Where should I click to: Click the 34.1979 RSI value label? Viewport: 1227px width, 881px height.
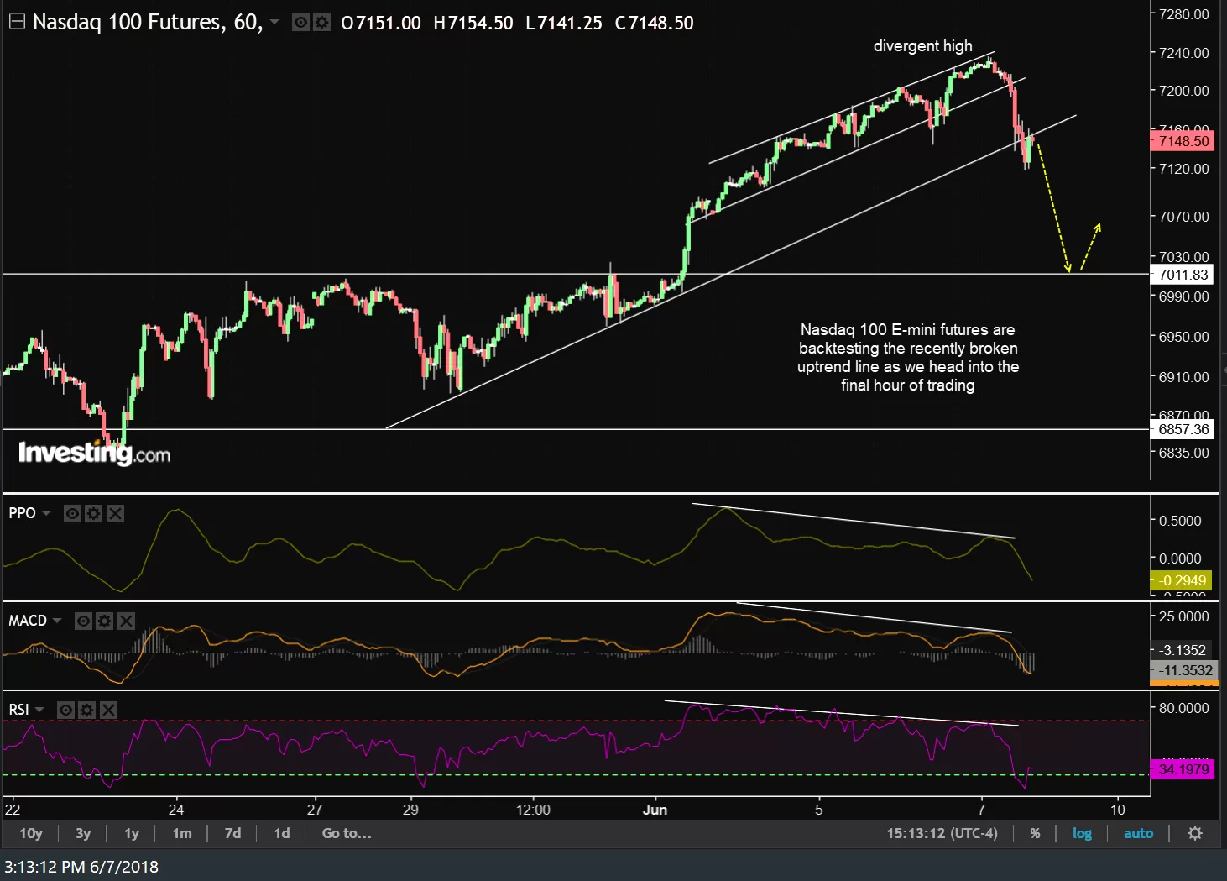[1183, 769]
